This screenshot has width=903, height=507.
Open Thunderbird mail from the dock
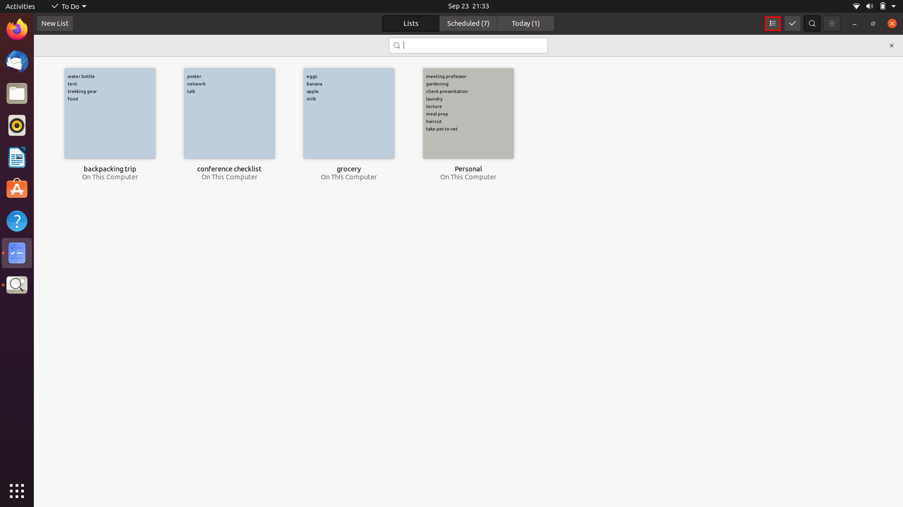pos(17,61)
